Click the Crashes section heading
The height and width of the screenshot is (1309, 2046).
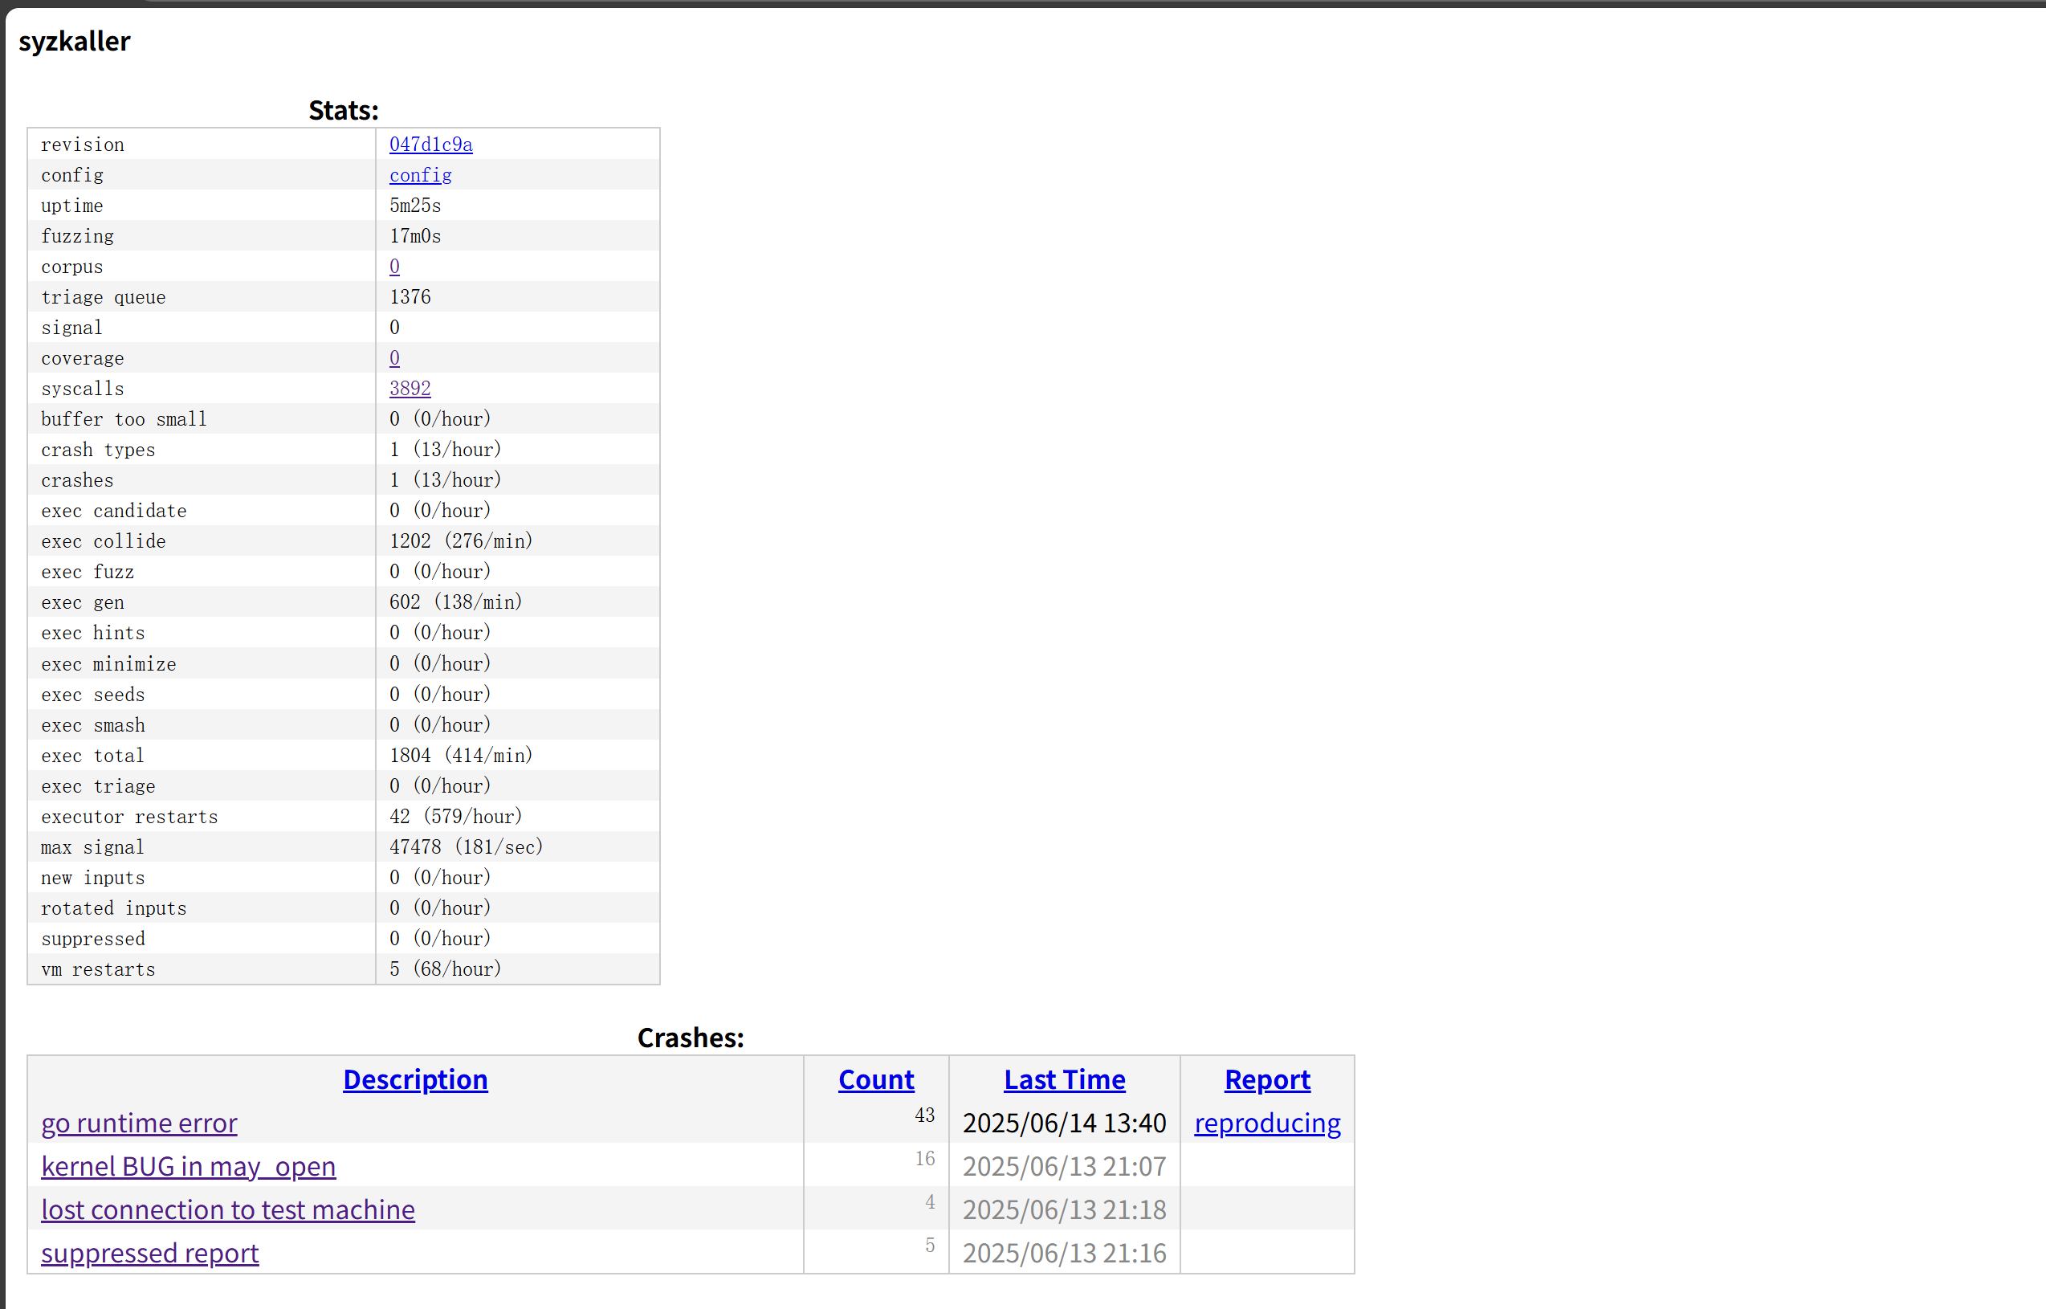[x=690, y=1038]
